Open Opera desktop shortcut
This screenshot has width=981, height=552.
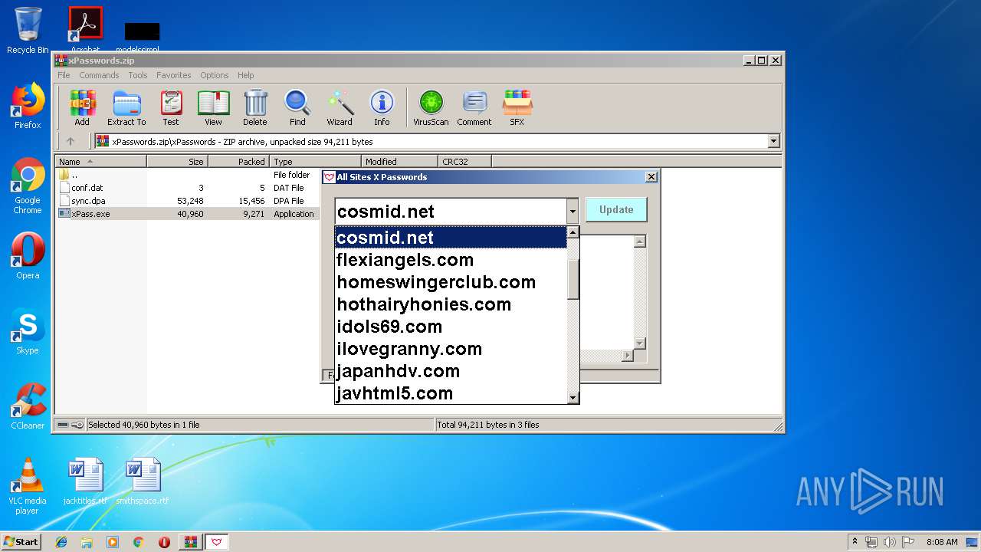(28, 256)
